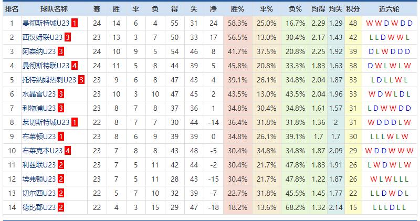Click the 58.3% win-rate cell
This screenshot has height=221, width=420.
pyautogui.click(x=237, y=23)
